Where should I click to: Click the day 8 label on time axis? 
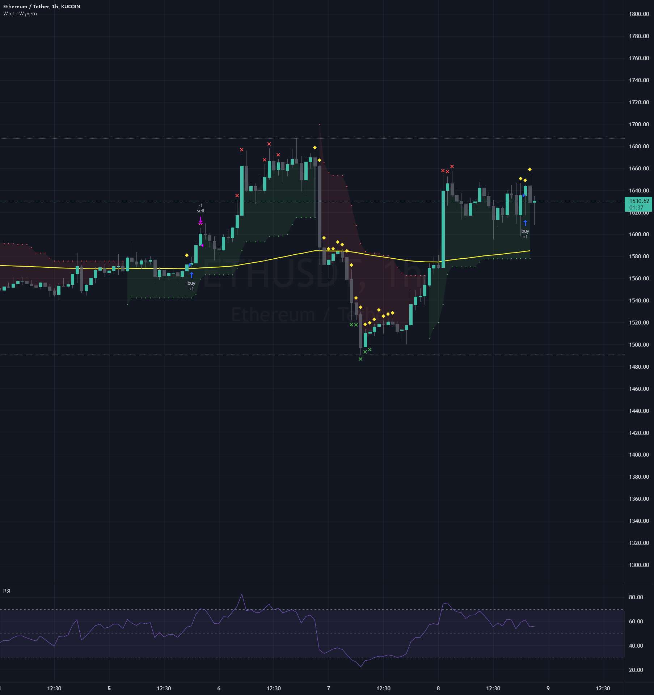438,688
